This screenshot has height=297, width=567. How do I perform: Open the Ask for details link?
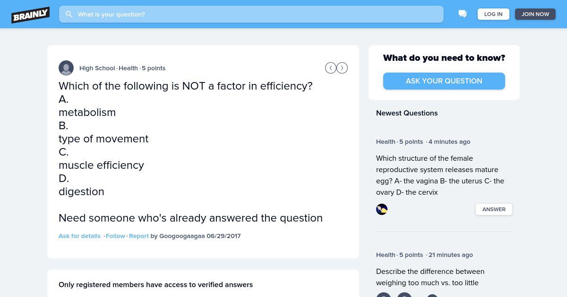[79, 236]
